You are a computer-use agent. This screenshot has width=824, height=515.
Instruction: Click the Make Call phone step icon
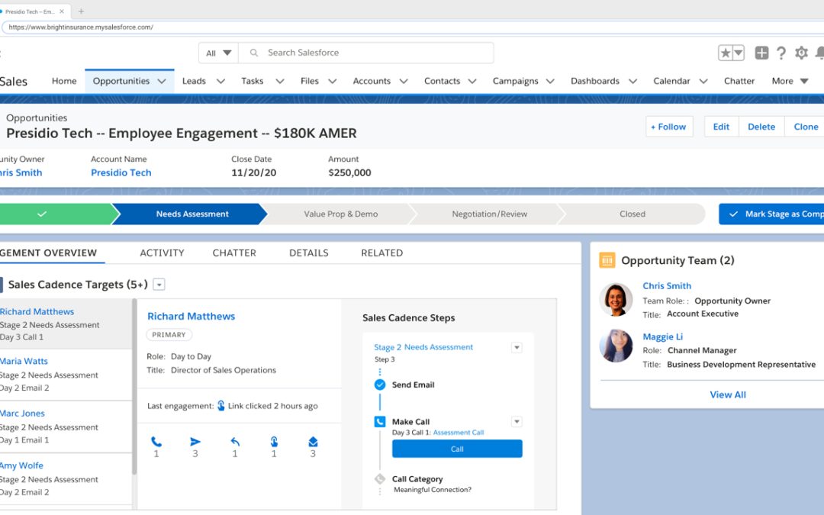(x=380, y=421)
